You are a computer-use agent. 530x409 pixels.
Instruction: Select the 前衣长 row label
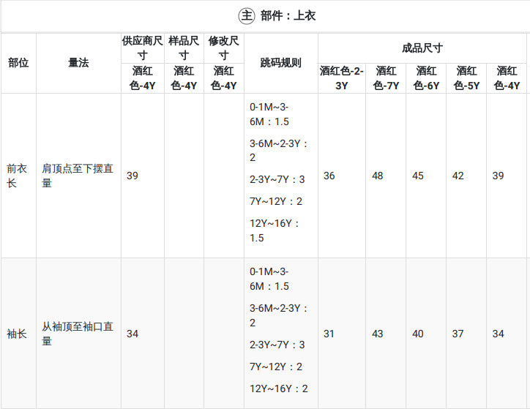[17, 176]
